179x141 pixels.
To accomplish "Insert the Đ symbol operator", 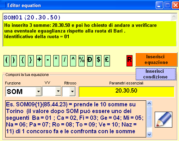I will coord(90,61).
